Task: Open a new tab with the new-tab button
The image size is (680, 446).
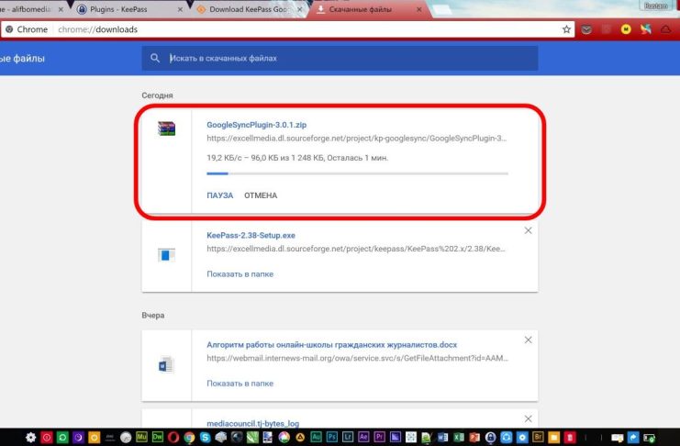Action: point(441,10)
